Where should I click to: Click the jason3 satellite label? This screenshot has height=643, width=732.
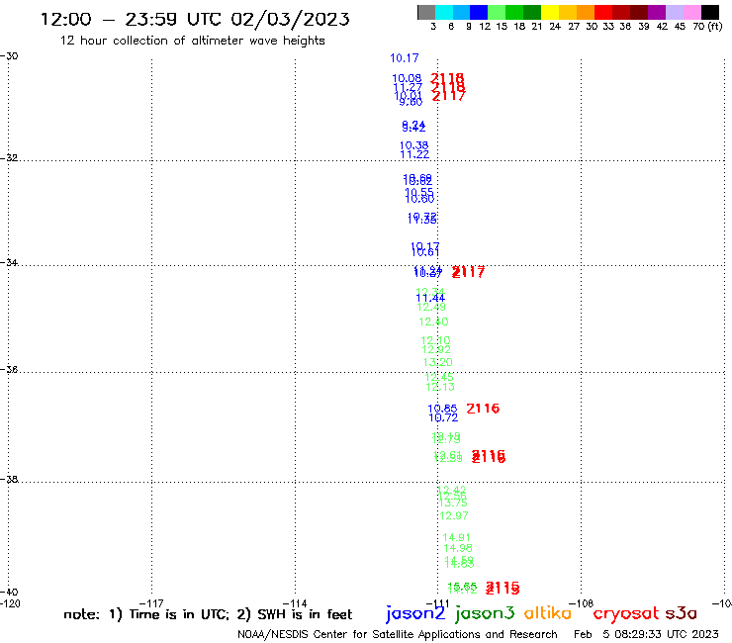[x=485, y=613]
